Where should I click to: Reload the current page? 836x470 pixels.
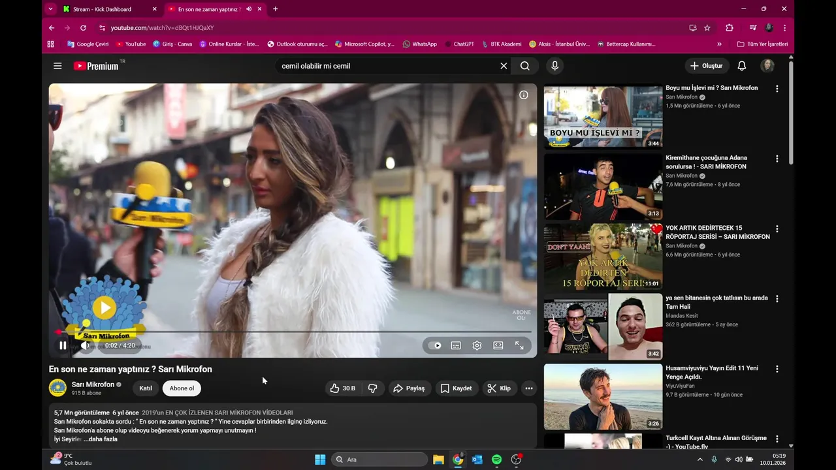[x=83, y=28]
